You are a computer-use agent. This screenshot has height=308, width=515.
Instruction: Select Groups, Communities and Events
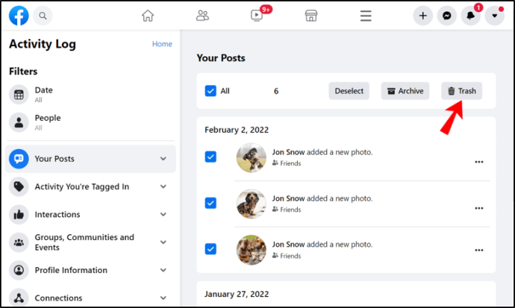tap(90, 242)
